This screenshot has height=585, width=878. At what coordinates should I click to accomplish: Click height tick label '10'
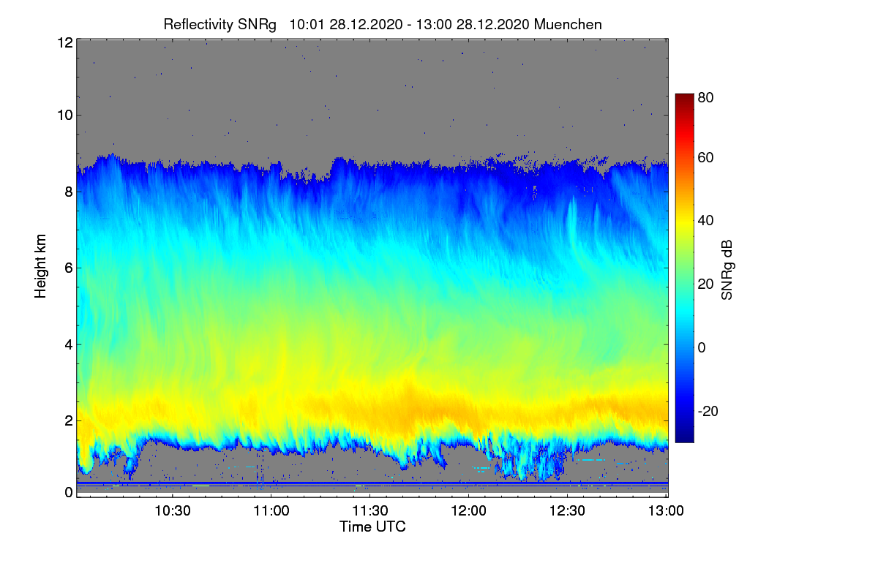pyautogui.click(x=64, y=115)
